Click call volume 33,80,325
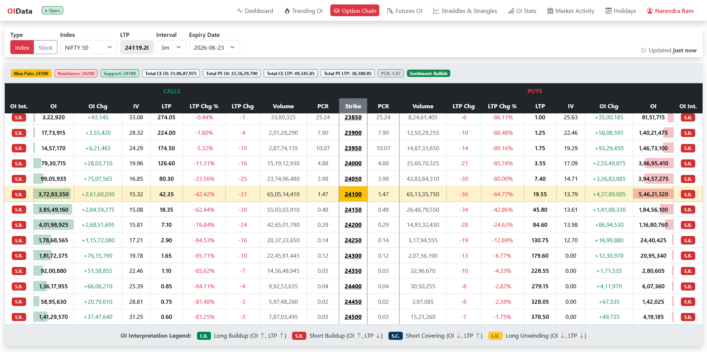 coord(283,117)
